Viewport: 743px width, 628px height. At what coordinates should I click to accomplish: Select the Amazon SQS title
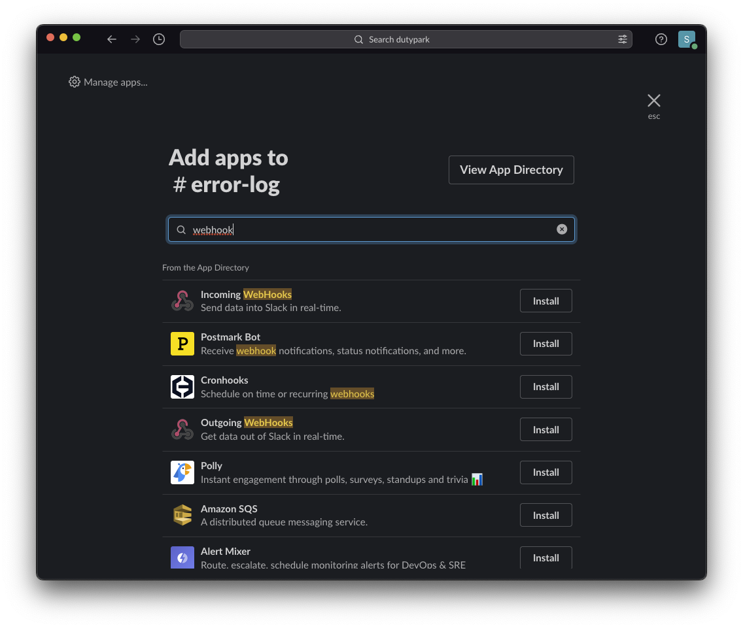[x=229, y=508]
